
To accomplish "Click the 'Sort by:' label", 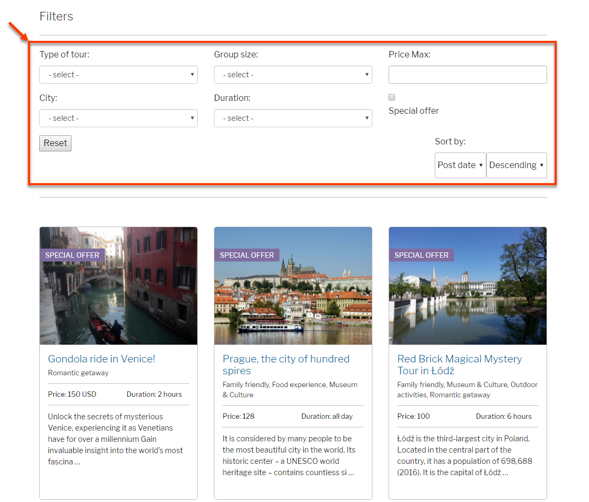I will 450,141.
